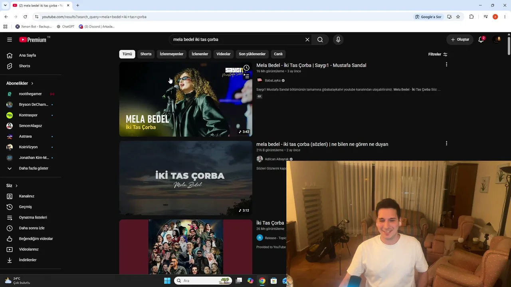Open the Kanalınız channel icon
Viewport: 511px width, 287px height.
(10, 196)
